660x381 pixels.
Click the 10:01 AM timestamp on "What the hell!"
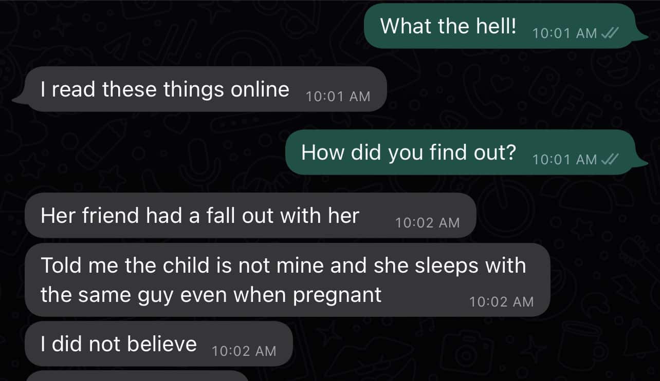[564, 33]
